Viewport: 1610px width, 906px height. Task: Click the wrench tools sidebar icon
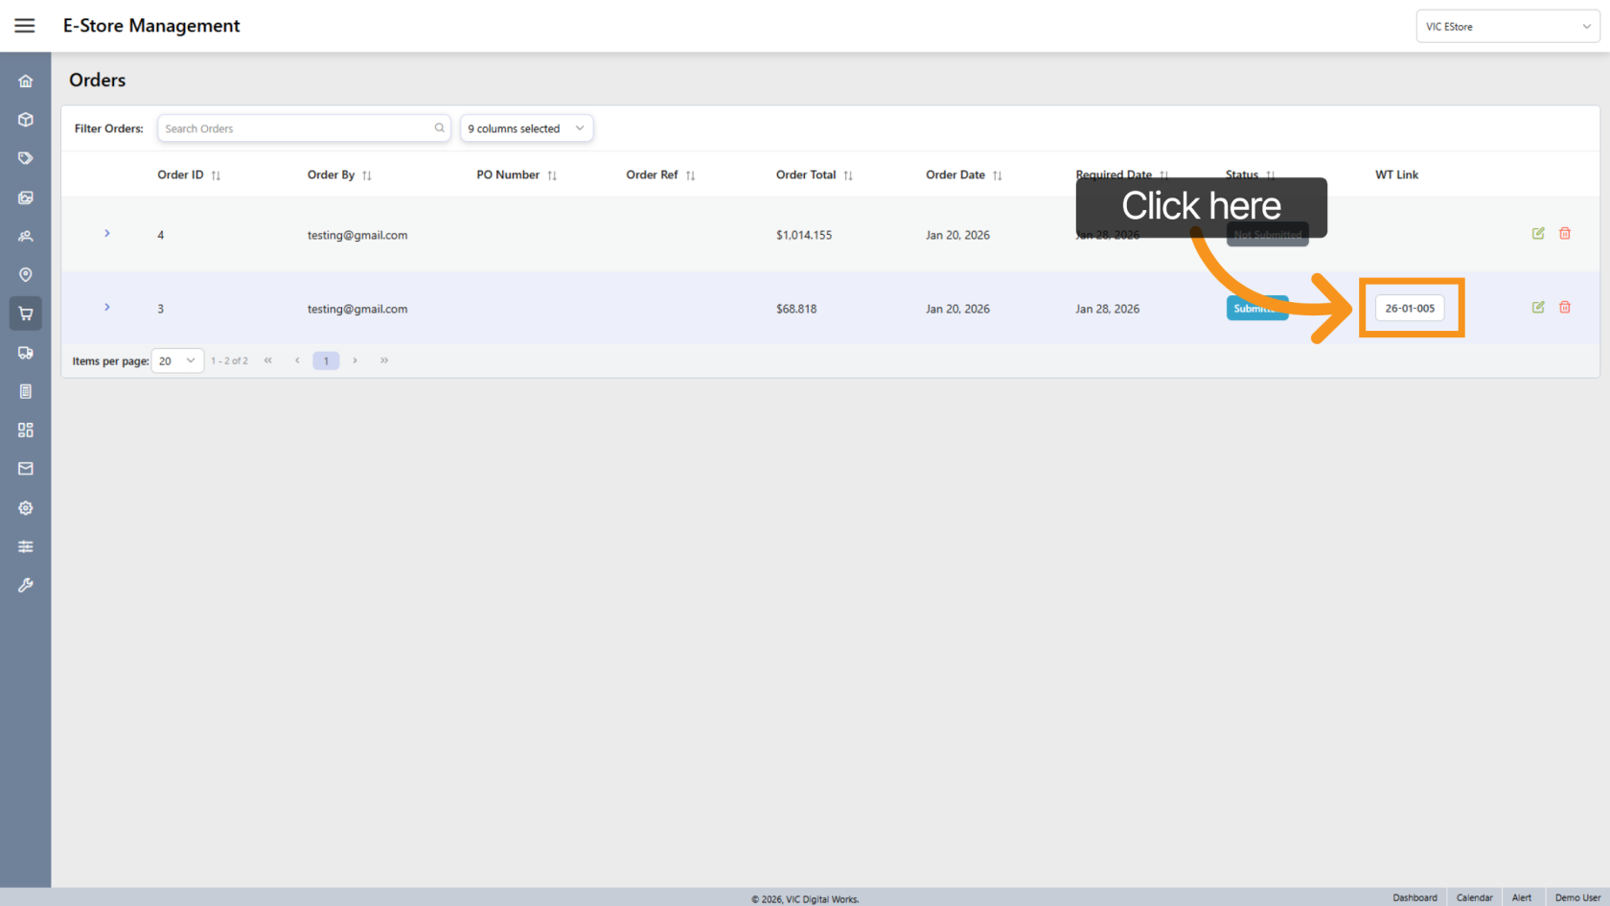(x=26, y=585)
